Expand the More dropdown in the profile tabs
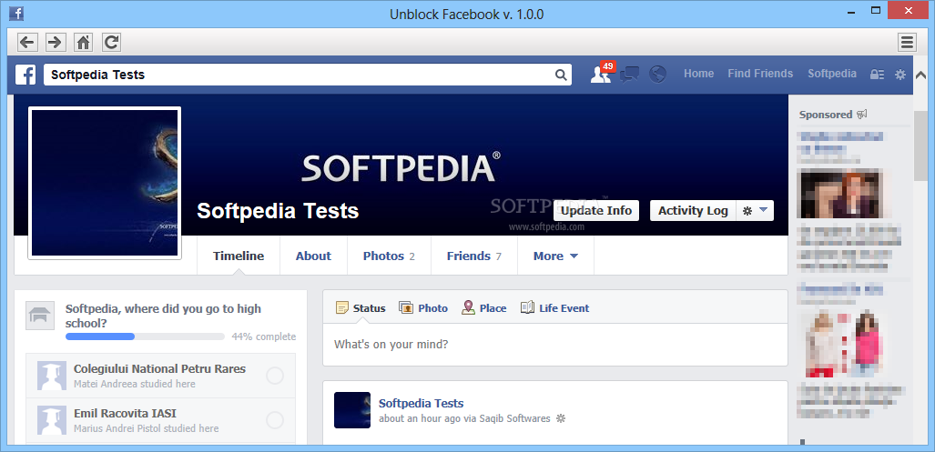 coord(555,256)
